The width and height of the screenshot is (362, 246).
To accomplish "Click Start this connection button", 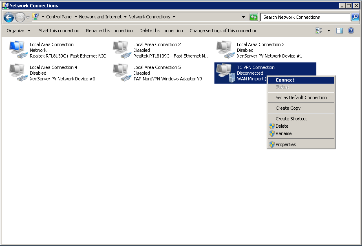I will coord(59,31).
